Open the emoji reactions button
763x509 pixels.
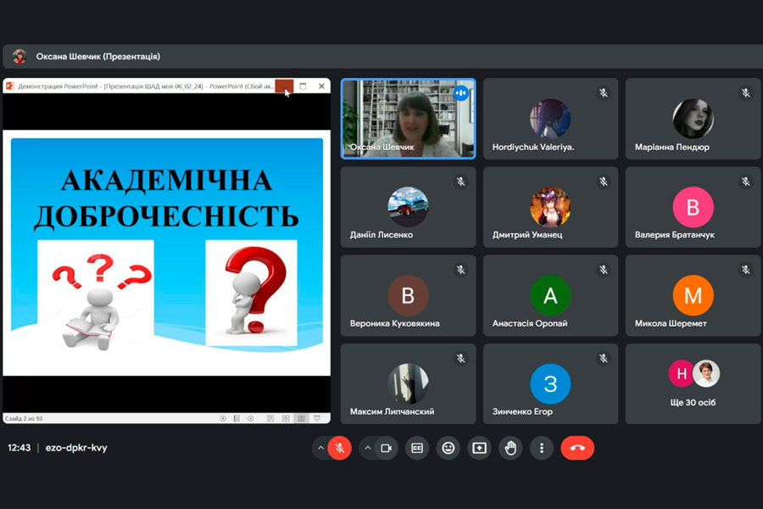click(x=448, y=448)
